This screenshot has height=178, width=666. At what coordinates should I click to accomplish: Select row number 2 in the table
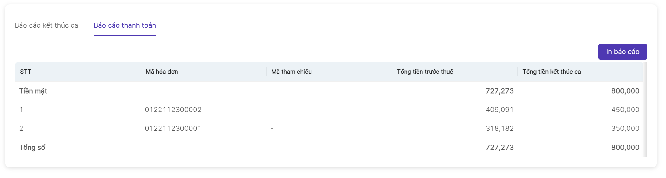click(x=21, y=129)
